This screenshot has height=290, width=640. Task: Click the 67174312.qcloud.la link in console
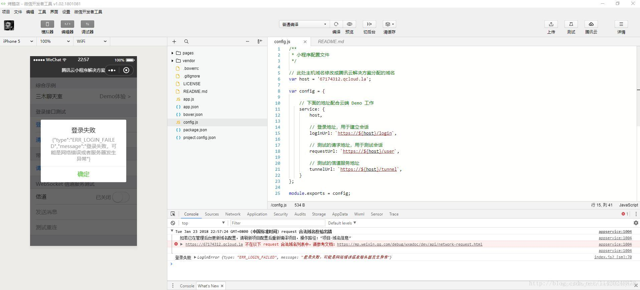214,244
